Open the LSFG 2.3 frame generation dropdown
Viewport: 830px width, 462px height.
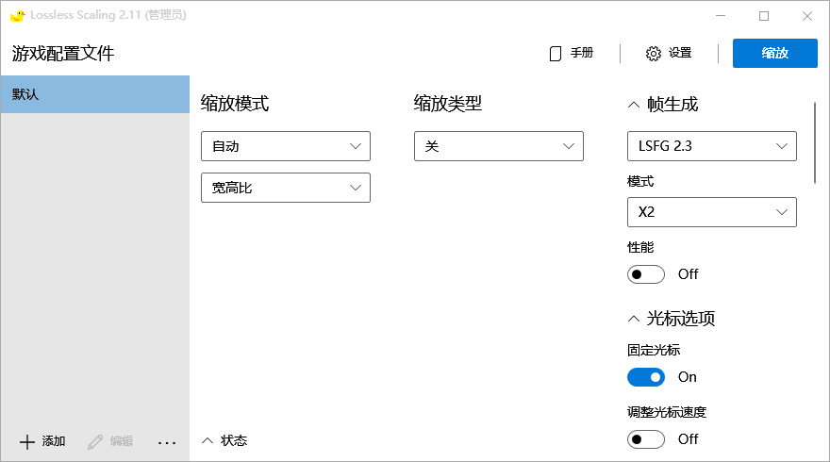[x=711, y=146]
